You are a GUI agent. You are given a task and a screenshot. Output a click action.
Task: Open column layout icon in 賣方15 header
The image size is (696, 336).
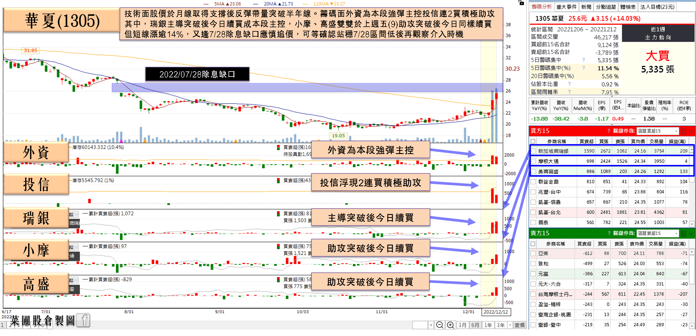[684, 233]
